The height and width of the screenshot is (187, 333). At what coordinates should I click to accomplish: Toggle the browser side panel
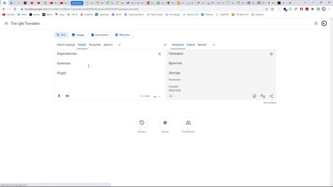click(318, 9)
